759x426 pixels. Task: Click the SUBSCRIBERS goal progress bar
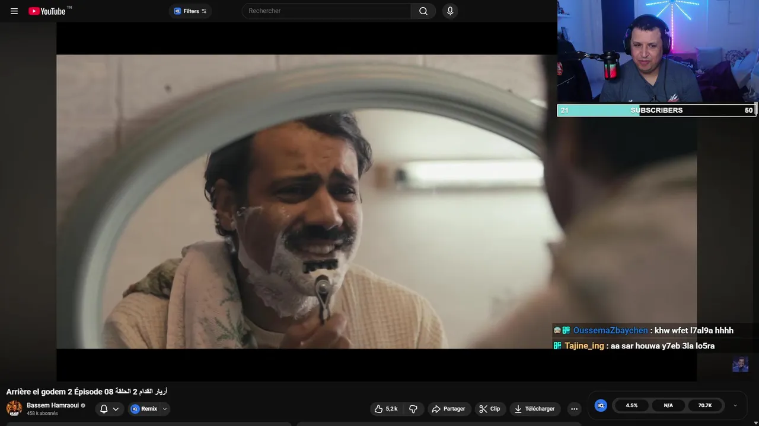pyautogui.click(x=656, y=110)
